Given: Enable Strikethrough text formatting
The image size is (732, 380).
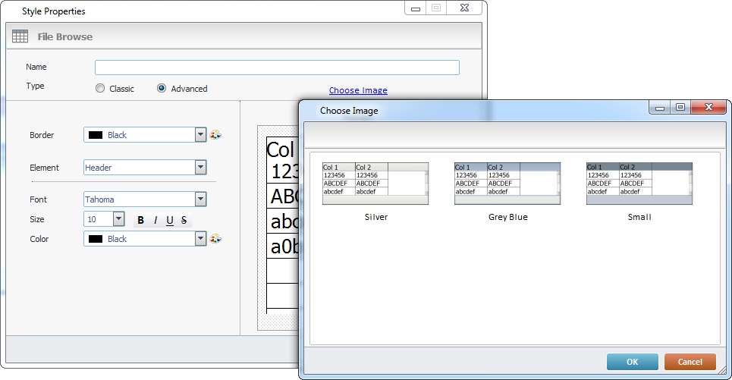Looking at the screenshot, I should [184, 221].
